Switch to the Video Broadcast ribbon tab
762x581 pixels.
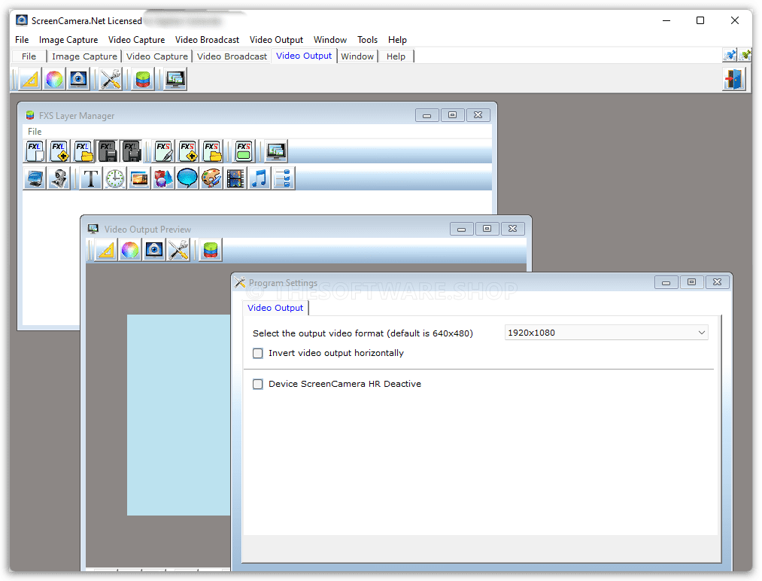(x=232, y=56)
